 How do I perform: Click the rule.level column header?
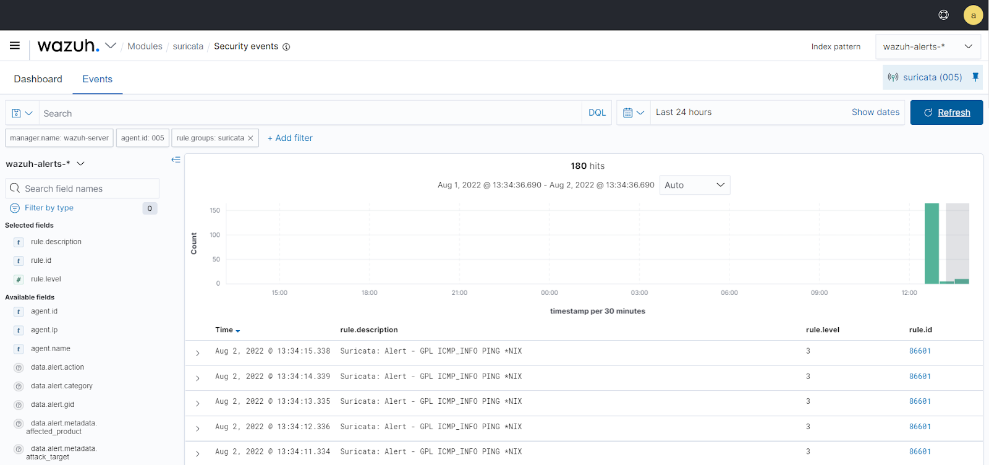point(823,330)
